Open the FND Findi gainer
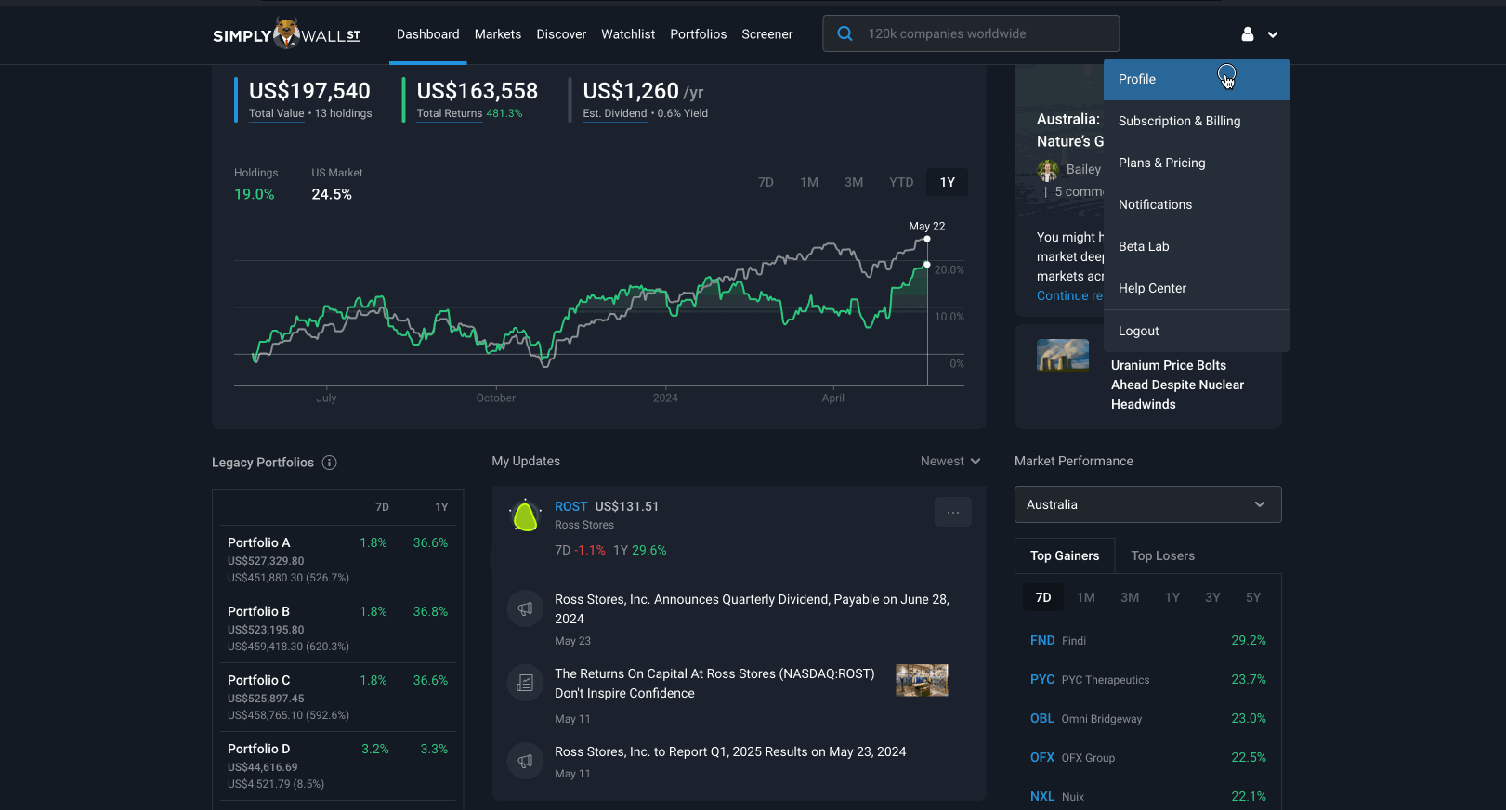The height and width of the screenshot is (810, 1506). click(x=1147, y=640)
